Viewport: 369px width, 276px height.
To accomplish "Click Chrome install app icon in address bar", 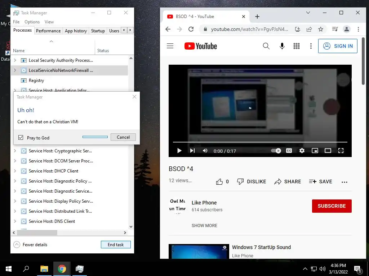I will pos(297,29).
